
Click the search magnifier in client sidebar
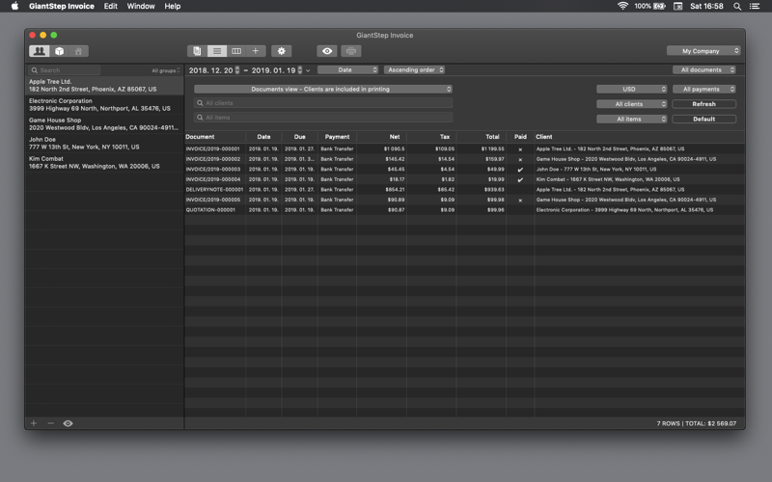(35, 70)
